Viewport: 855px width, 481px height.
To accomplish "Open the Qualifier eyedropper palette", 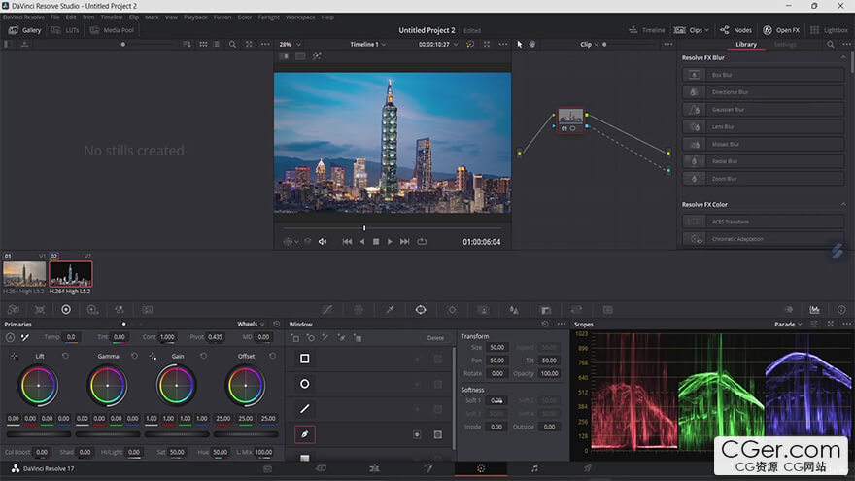I will (390, 310).
